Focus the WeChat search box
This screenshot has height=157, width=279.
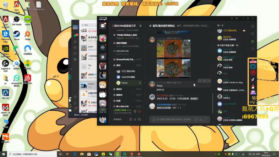coord(89,25)
